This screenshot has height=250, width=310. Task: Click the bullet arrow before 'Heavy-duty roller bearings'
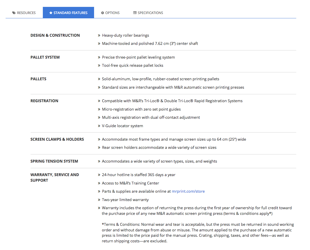click(x=99, y=35)
